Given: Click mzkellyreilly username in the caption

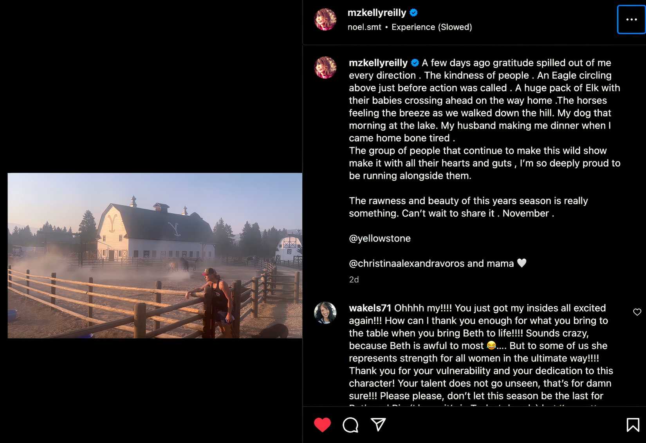Looking at the screenshot, I should click(378, 63).
